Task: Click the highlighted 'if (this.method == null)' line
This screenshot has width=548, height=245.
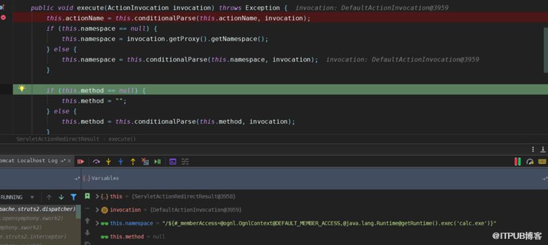Action: [x=96, y=91]
